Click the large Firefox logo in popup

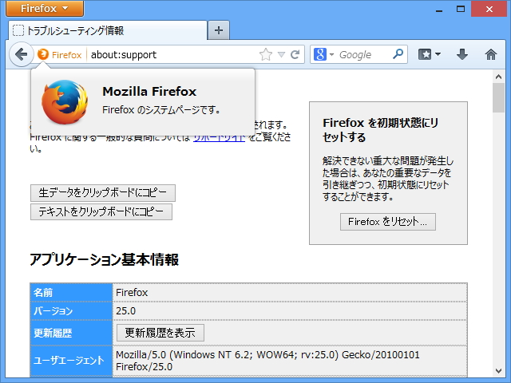65,102
